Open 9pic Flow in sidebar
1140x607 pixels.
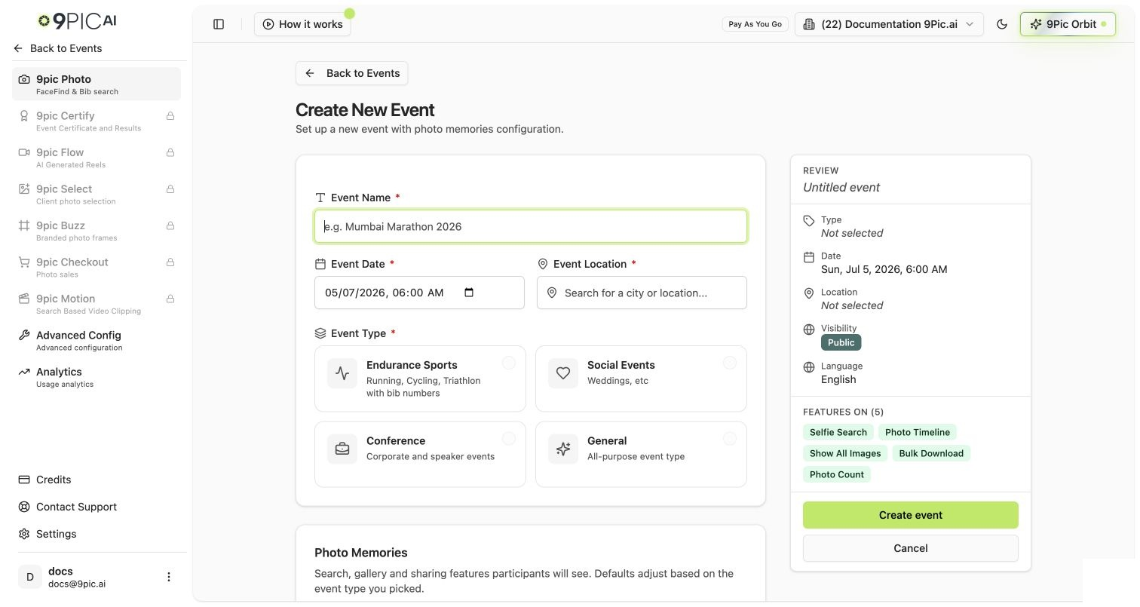click(97, 157)
